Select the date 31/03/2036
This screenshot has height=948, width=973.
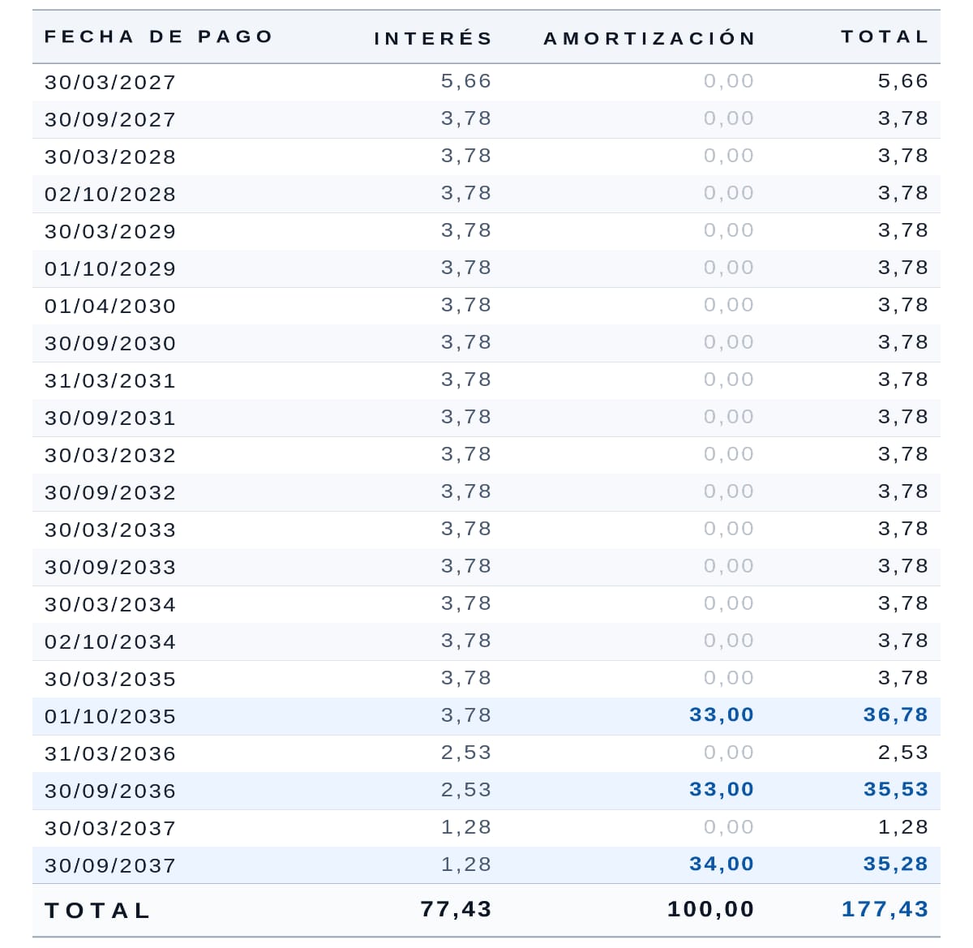110,753
